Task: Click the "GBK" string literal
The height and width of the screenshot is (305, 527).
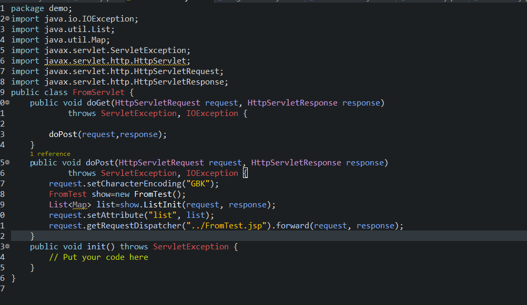Action: [198, 184]
